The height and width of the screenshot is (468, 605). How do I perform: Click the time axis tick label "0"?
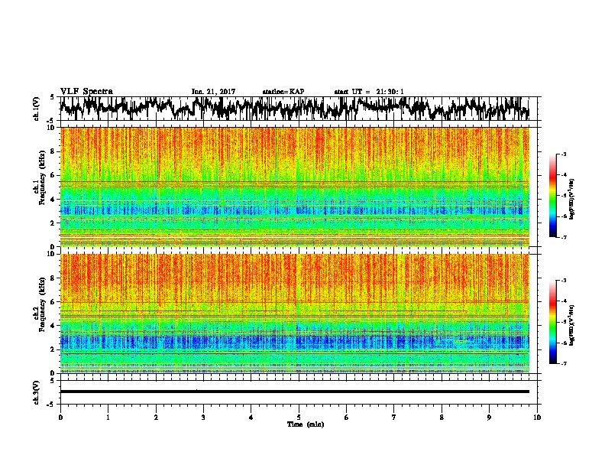point(60,418)
